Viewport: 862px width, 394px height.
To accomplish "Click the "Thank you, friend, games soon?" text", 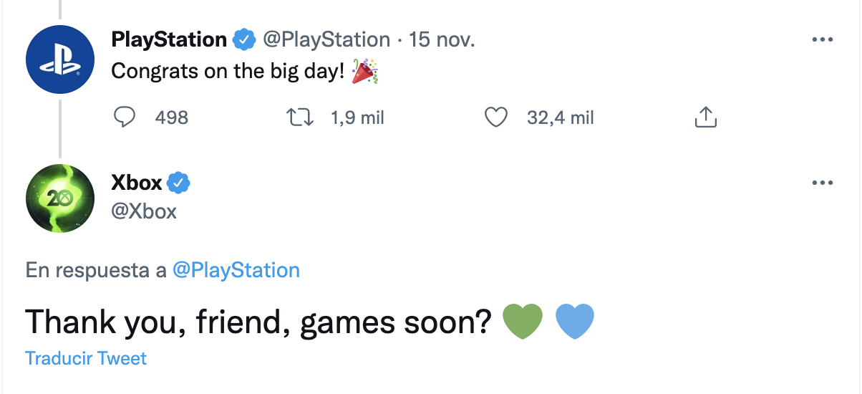I will tap(258, 322).
